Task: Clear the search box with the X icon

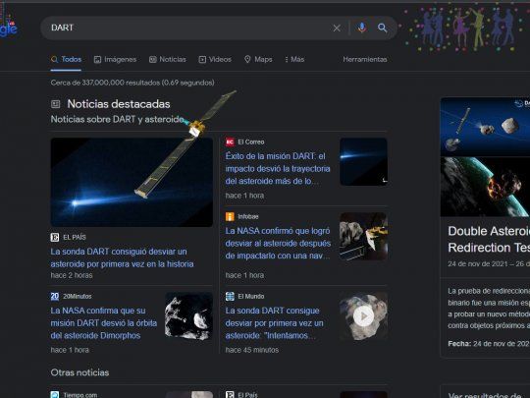Action: 337,28
